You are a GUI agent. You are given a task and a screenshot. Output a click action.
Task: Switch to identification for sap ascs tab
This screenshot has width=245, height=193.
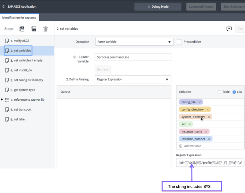tap(19, 18)
